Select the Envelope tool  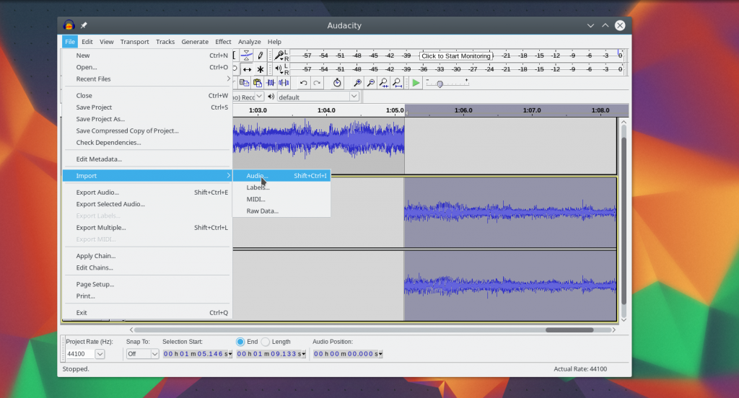coord(247,56)
